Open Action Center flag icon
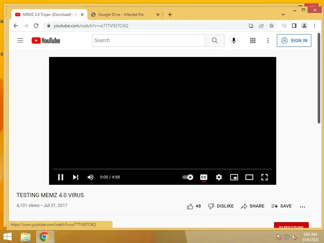Viewport: 324px width, 243px height. tap(279, 237)
